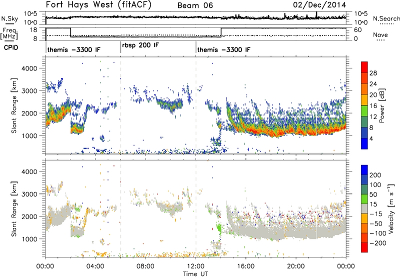Click the '04:00' time axis label
This screenshot has width=400, height=277.
click(x=95, y=266)
